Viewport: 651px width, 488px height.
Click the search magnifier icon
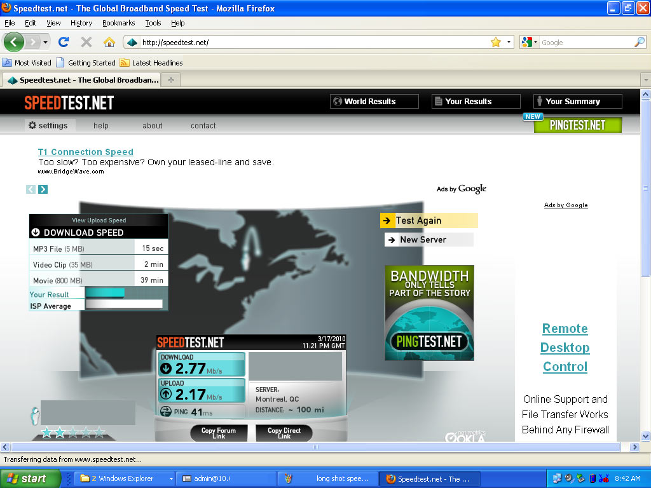(640, 42)
